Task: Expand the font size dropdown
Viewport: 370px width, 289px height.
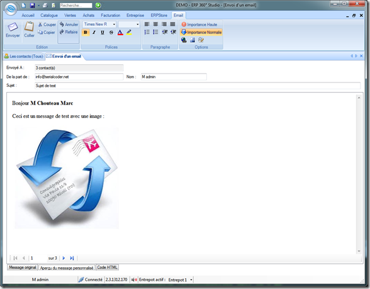Action: tap(138, 25)
